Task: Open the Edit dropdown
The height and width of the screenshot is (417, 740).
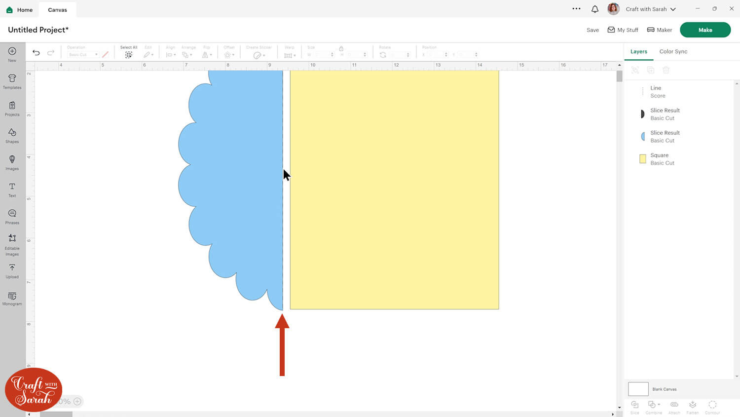Action: point(148,55)
